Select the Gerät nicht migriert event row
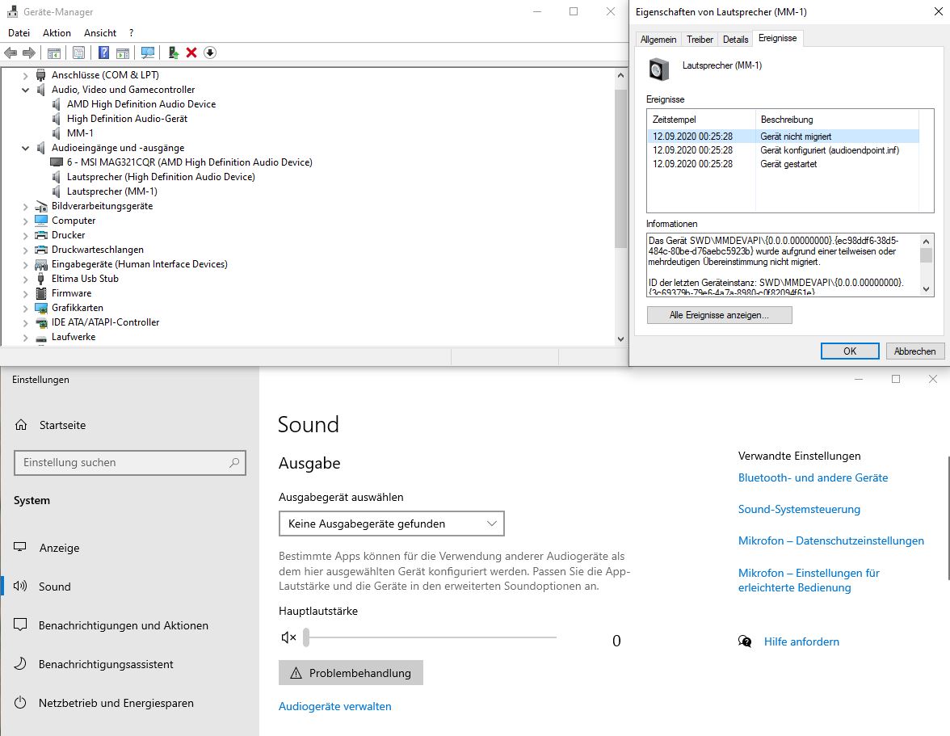The height and width of the screenshot is (736, 950). coord(784,137)
